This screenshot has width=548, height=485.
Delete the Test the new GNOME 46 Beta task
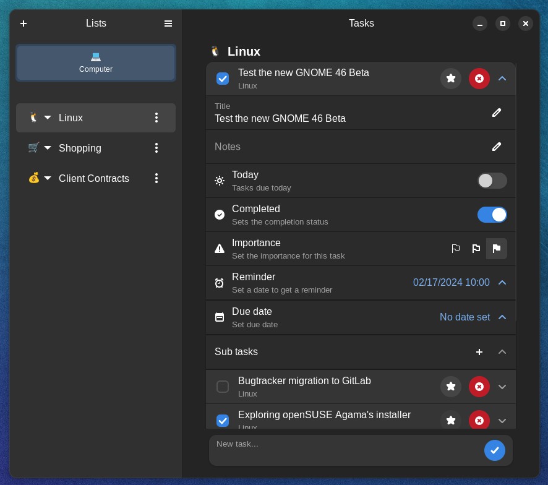coord(479,79)
